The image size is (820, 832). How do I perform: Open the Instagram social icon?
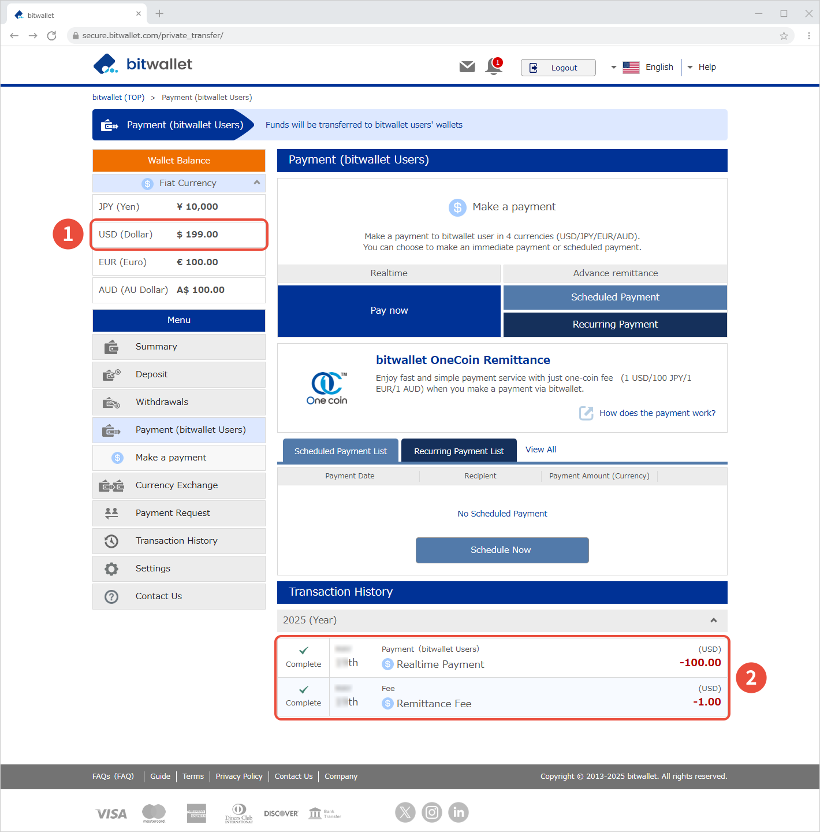click(x=432, y=812)
